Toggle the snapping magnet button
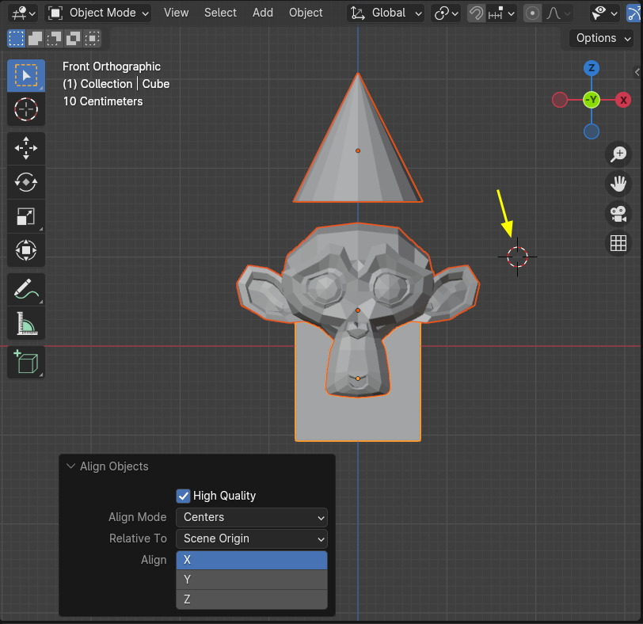This screenshot has height=624, width=643. [476, 13]
